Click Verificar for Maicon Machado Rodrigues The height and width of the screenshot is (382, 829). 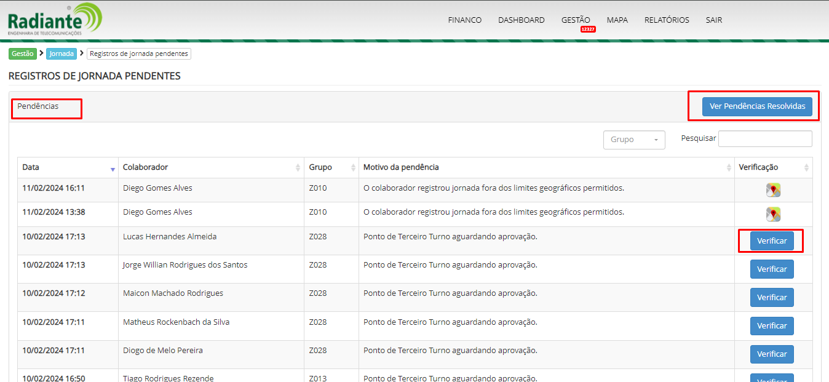pyautogui.click(x=772, y=298)
